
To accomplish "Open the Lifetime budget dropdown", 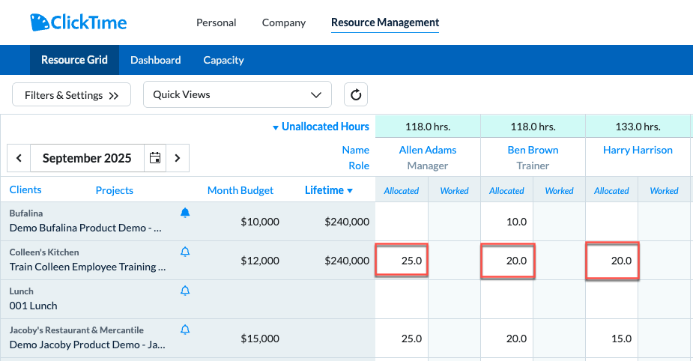I will coord(329,190).
